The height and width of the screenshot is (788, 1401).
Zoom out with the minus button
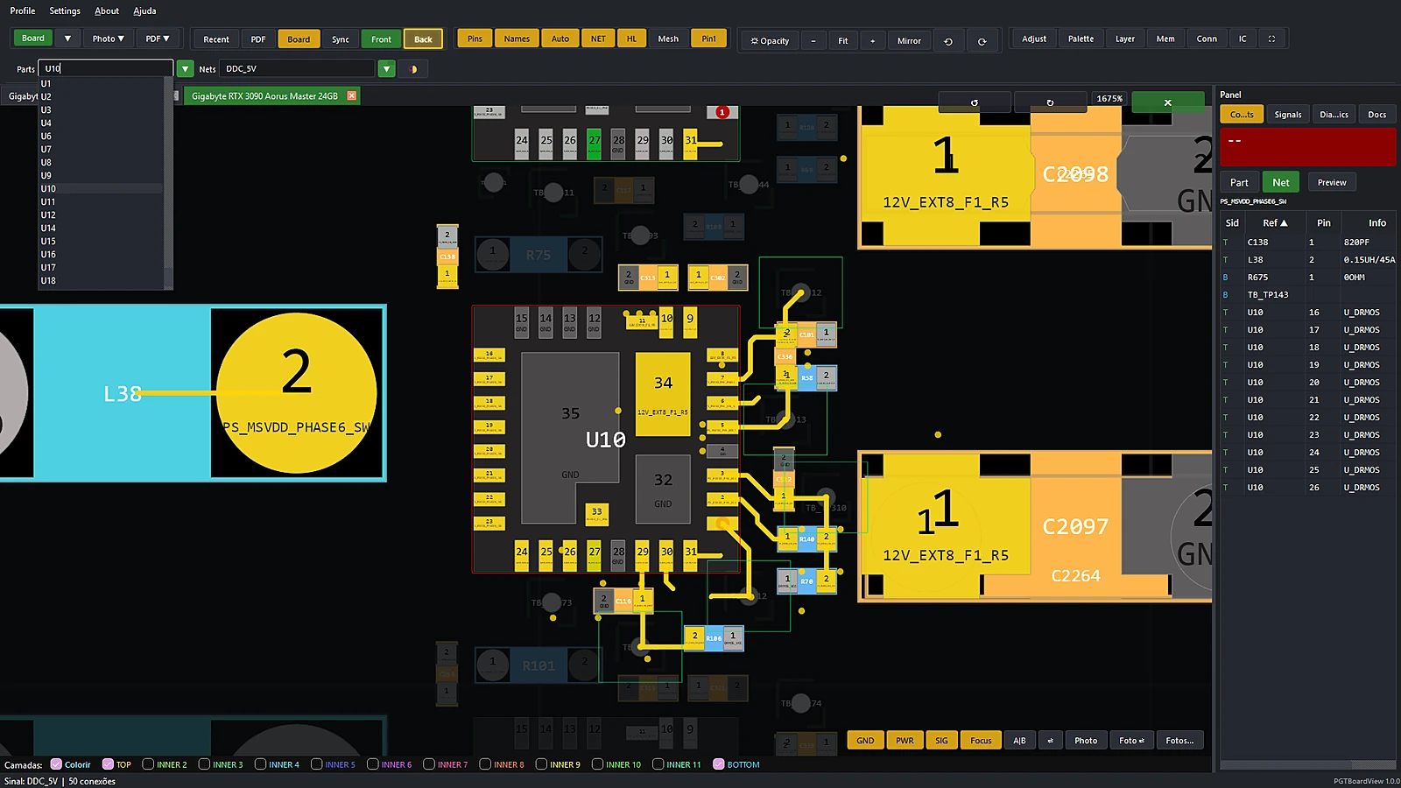coord(813,40)
